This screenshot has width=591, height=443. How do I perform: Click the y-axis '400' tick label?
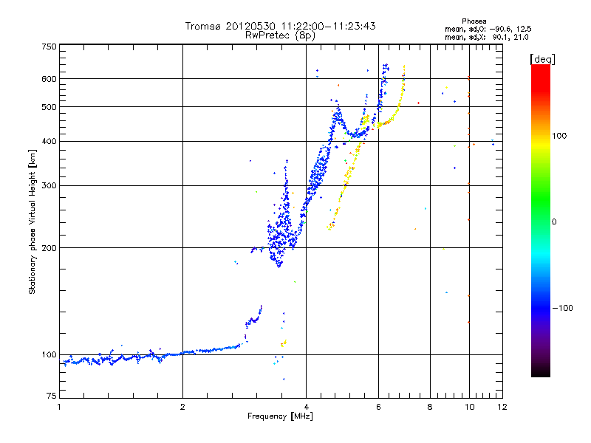(49, 142)
